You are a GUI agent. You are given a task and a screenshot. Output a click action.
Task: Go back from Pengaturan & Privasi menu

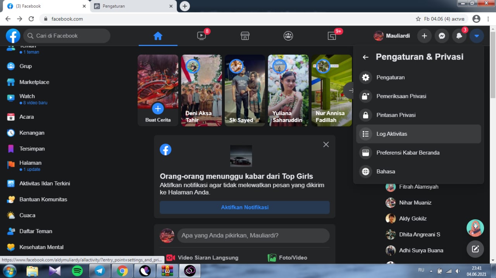pos(365,57)
